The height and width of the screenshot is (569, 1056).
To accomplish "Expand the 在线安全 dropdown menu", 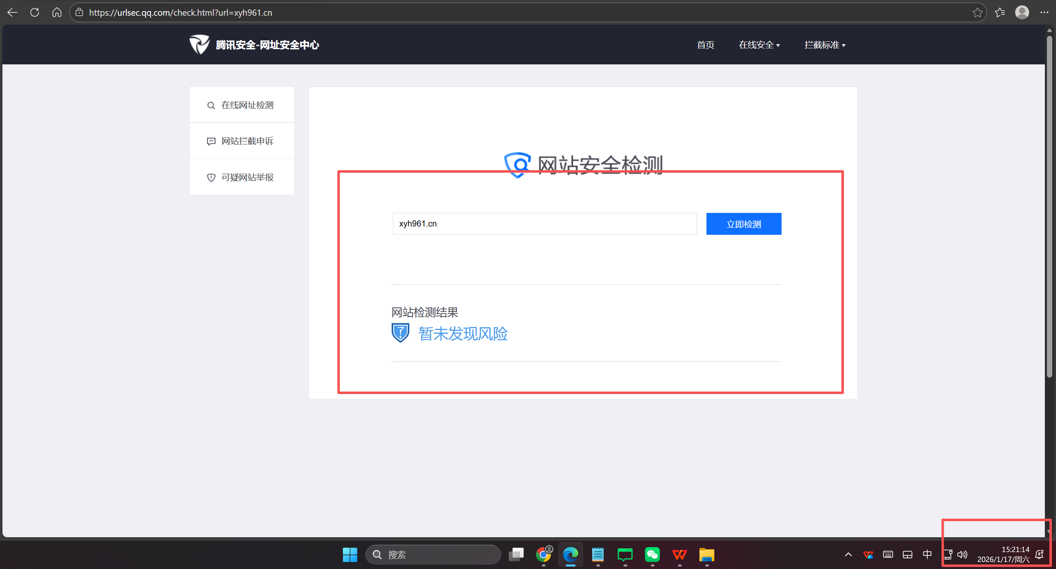I will point(759,45).
